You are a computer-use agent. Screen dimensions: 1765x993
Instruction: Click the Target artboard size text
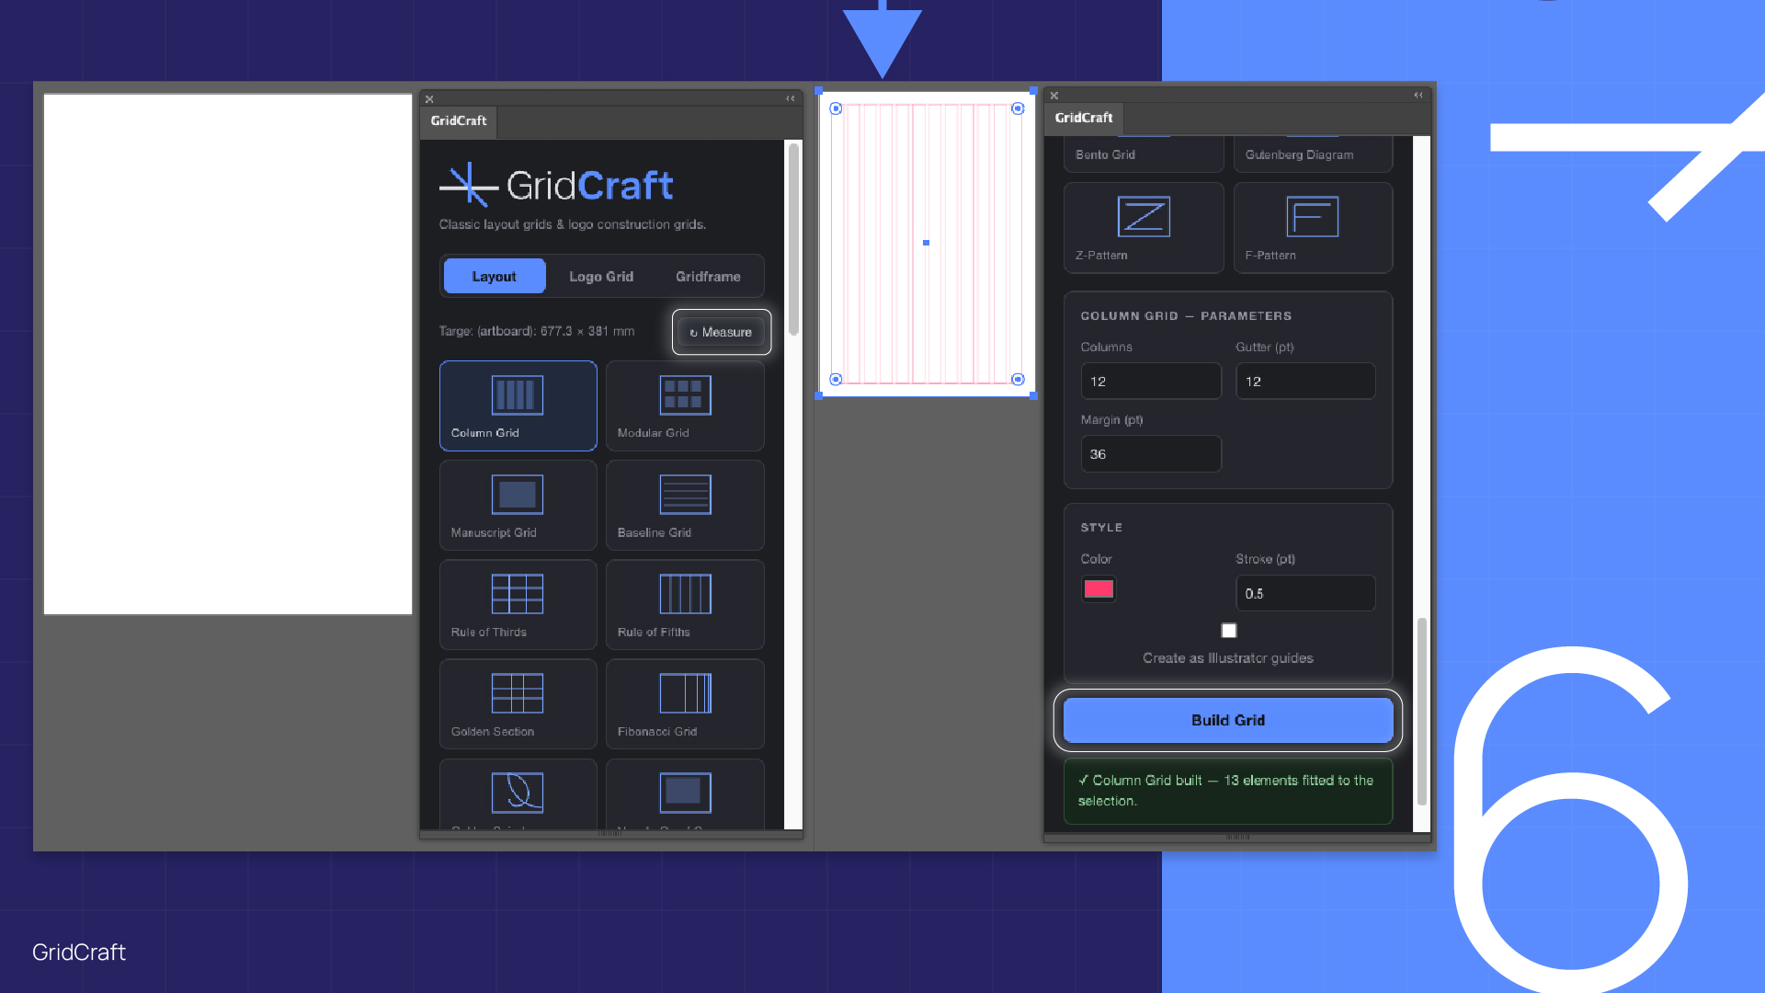point(537,331)
